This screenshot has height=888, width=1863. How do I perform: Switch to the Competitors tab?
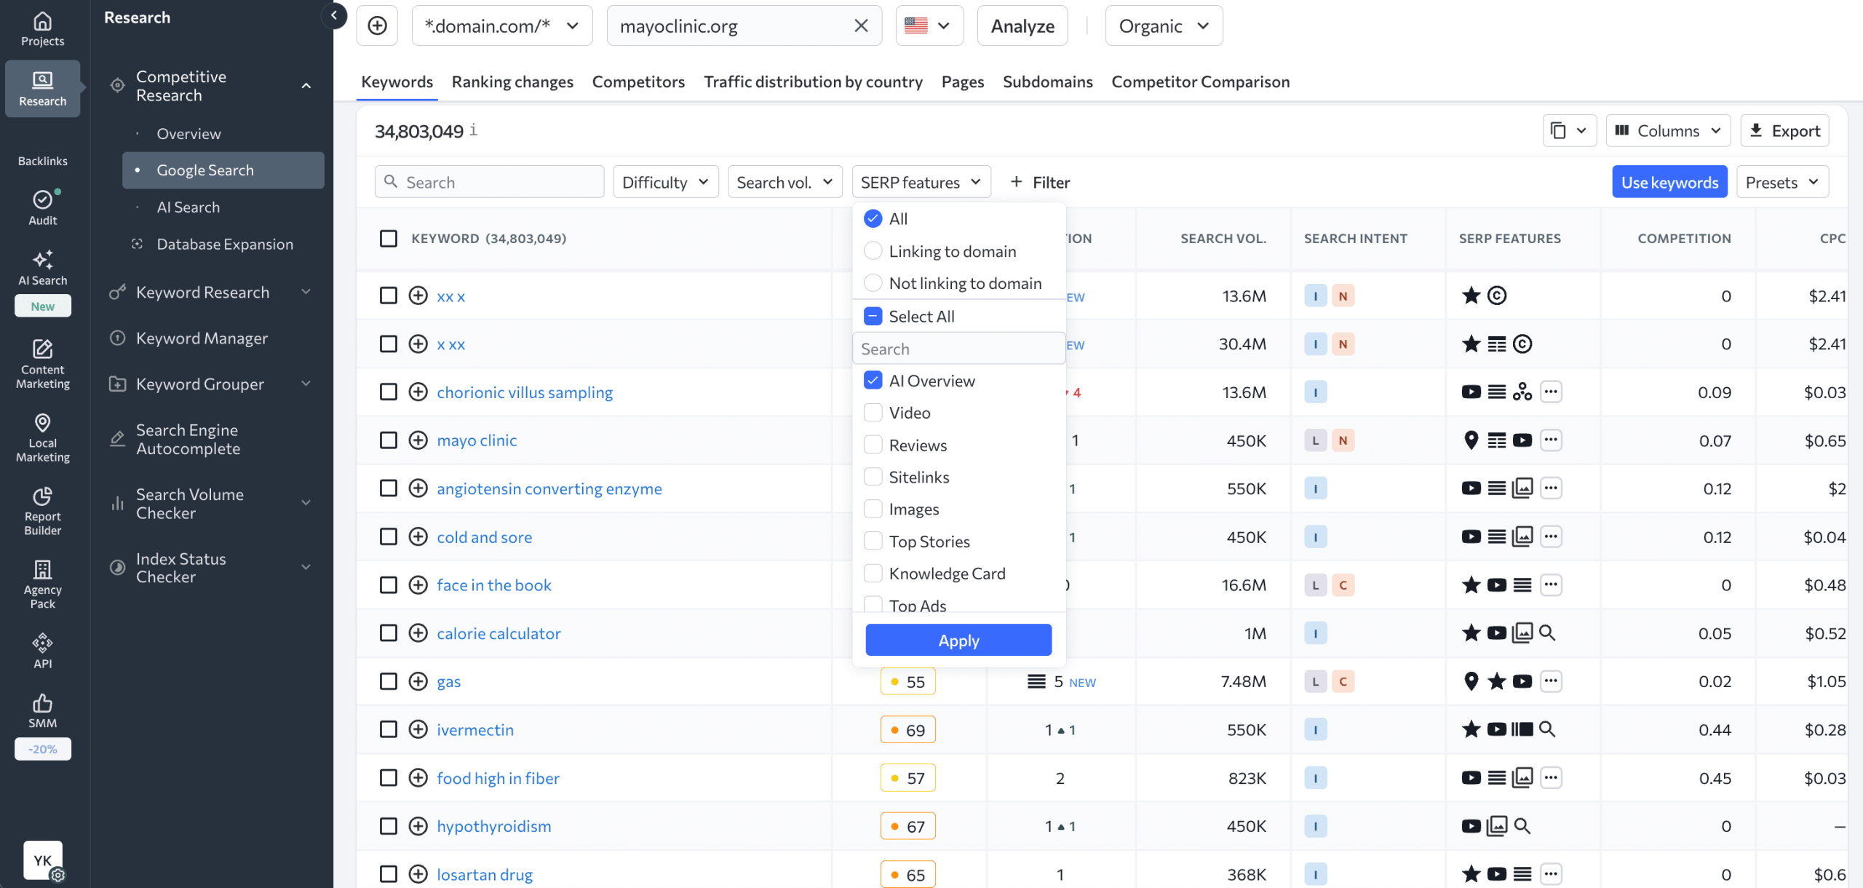[637, 82]
